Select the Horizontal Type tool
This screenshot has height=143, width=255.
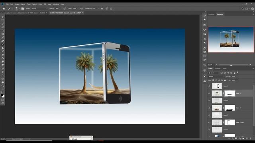[x=3, y=72]
